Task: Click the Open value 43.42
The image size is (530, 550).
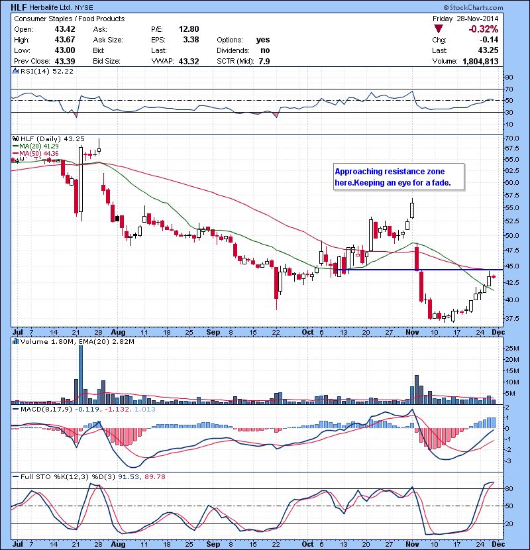Action: pos(64,29)
